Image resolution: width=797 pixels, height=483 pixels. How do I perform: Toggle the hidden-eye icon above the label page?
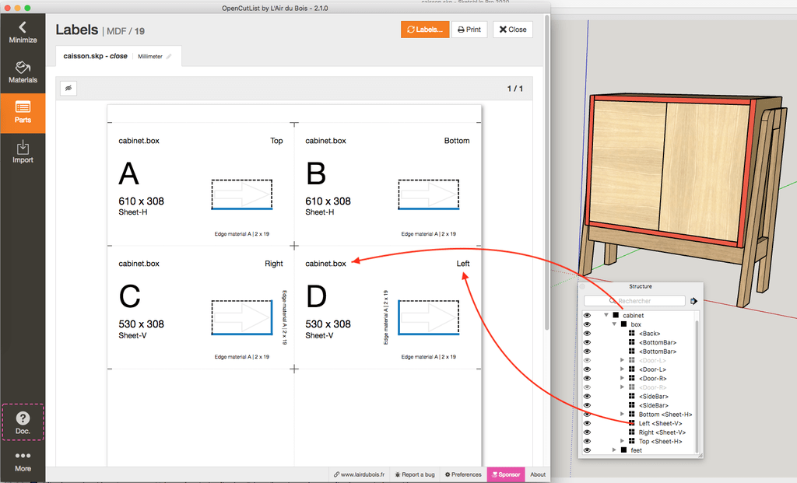[68, 89]
